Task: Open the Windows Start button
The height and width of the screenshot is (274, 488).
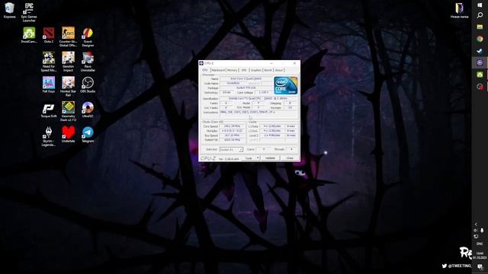Action: coord(480,5)
